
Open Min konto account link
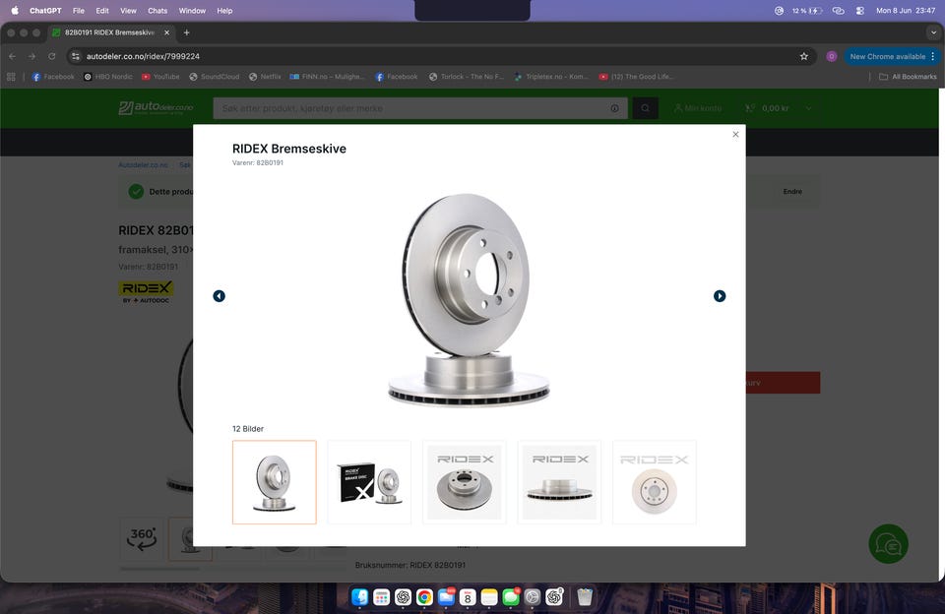pyautogui.click(x=697, y=108)
